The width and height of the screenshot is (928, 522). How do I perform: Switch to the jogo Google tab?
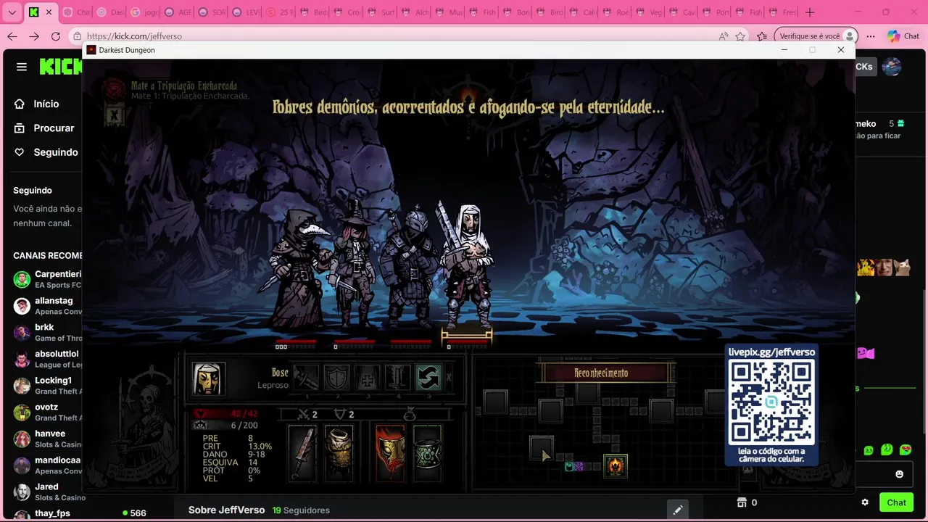145,12
